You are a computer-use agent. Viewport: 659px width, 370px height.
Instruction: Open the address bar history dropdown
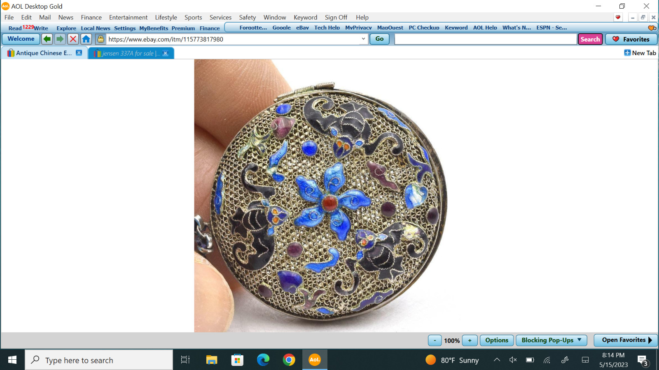(363, 39)
